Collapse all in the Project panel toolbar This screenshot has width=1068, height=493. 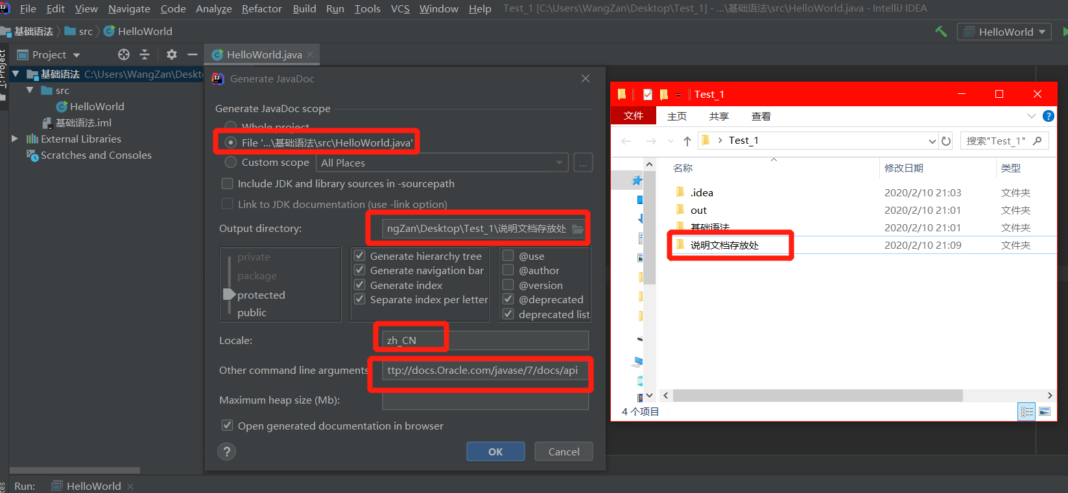point(145,54)
